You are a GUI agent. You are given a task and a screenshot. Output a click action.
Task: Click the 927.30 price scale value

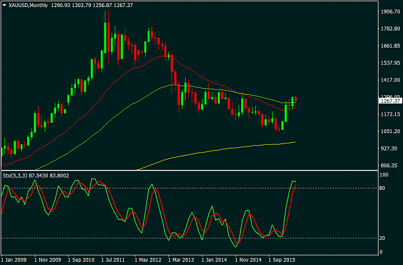(x=389, y=149)
